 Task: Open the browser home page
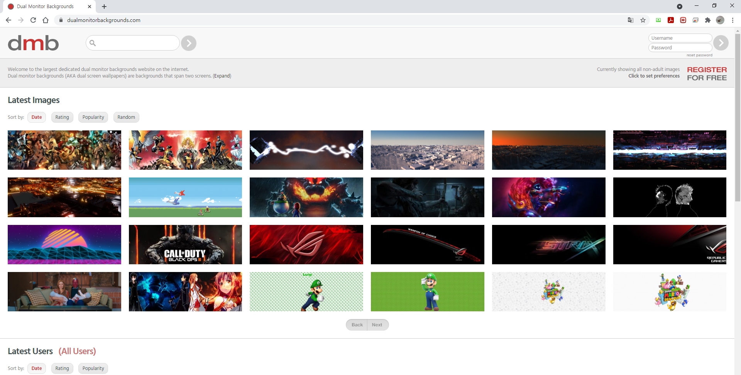pos(46,20)
